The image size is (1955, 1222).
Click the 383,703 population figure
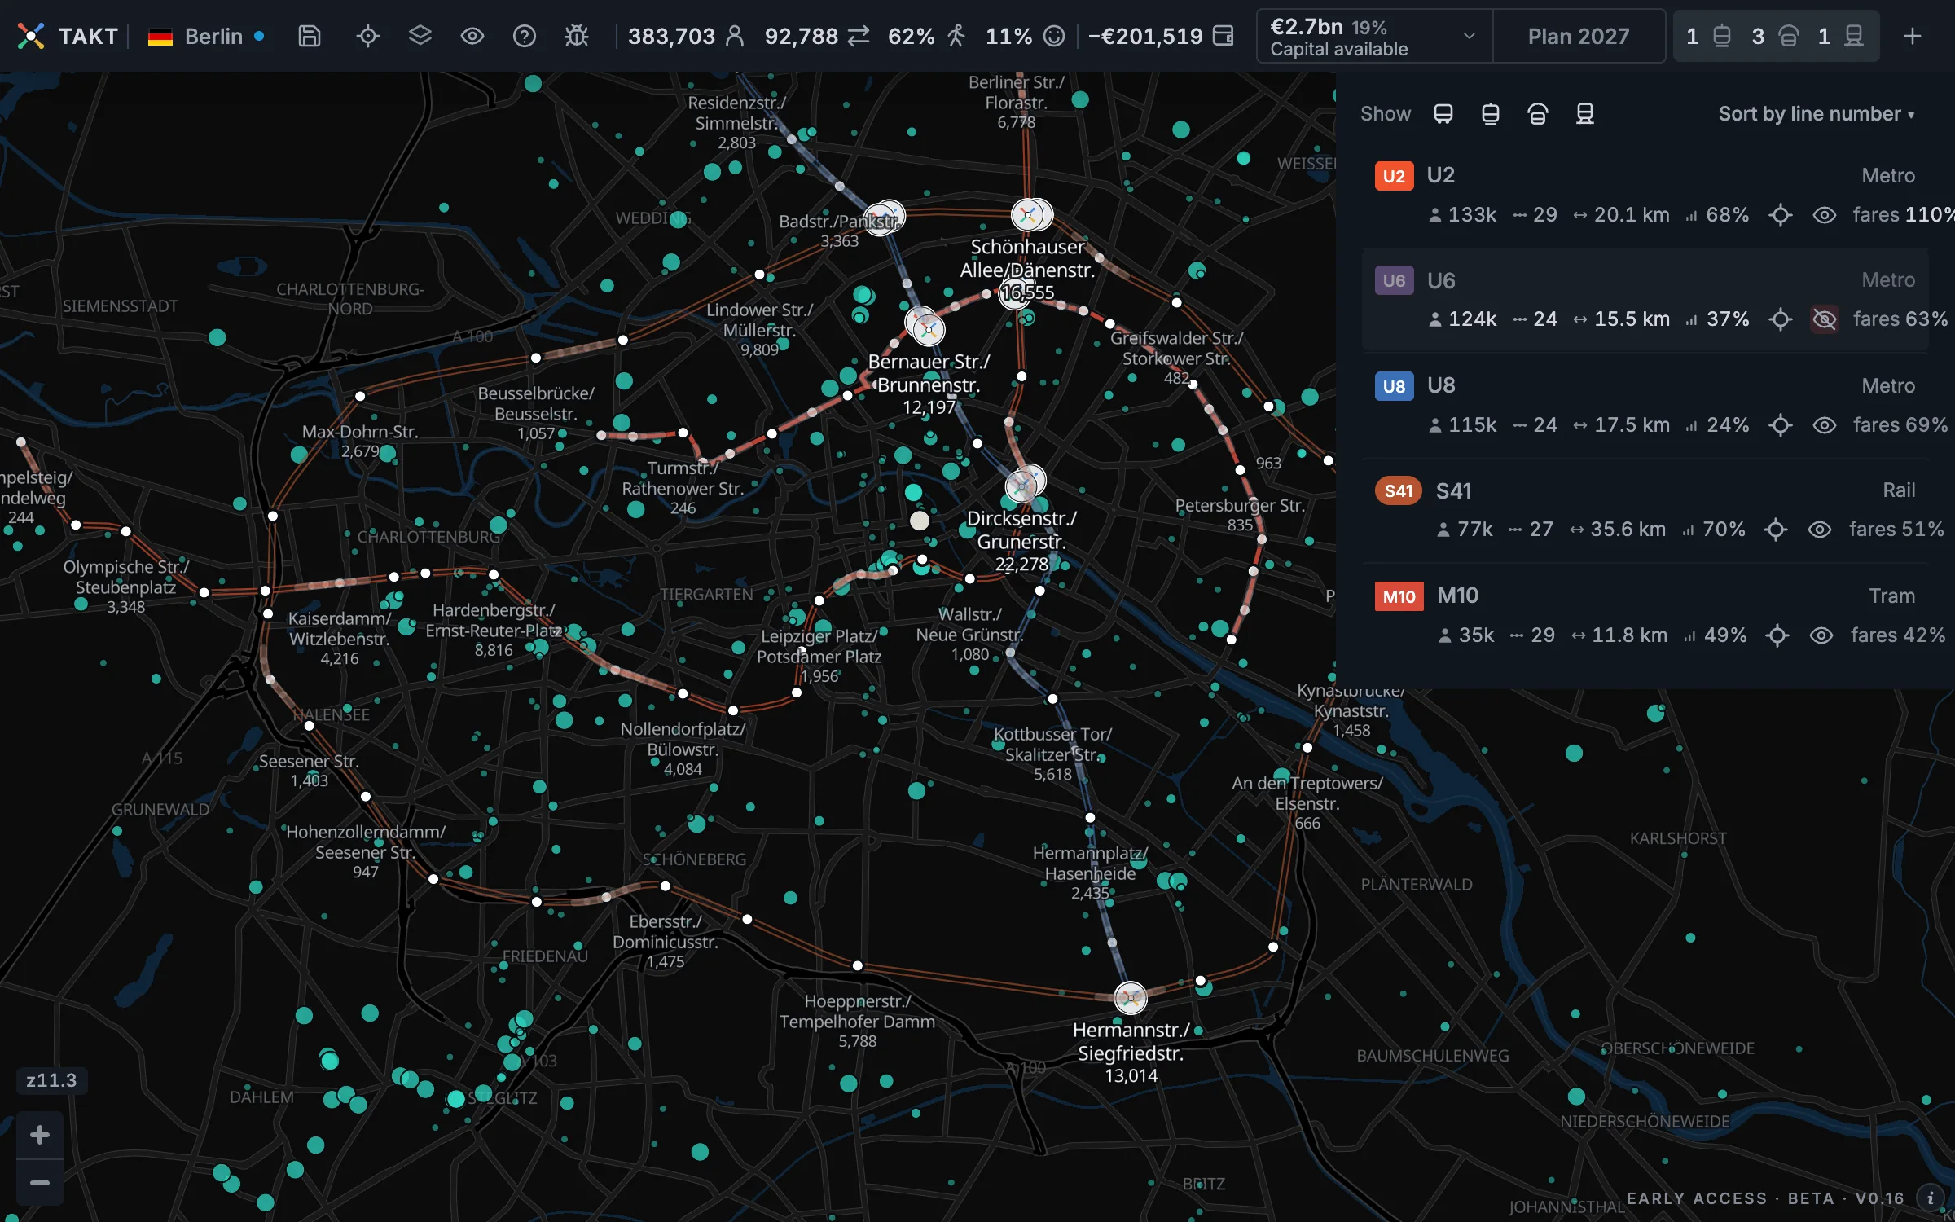[x=671, y=36]
